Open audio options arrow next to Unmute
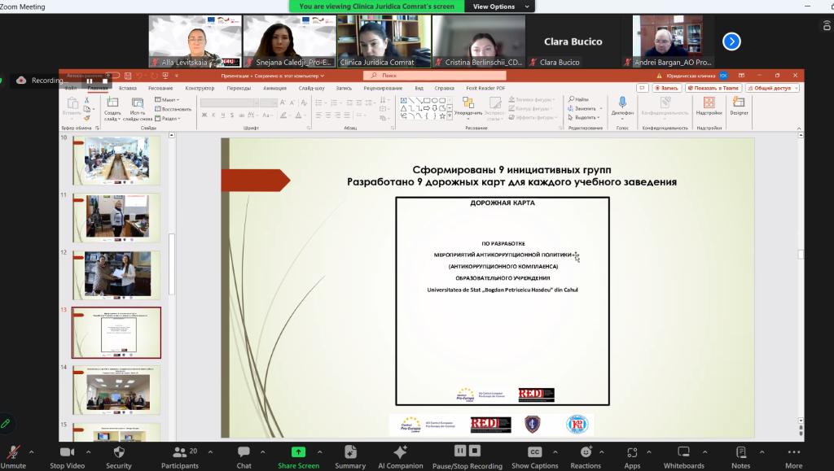The height and width of the screenshot is (471, 834). pos(32,452)
